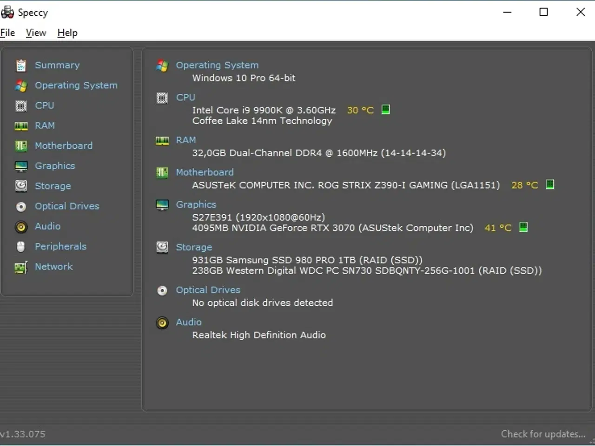This screenshot has height=446, width=595.
Task: Click the green CPU temperature indicator square
Action: pos(385,110)
